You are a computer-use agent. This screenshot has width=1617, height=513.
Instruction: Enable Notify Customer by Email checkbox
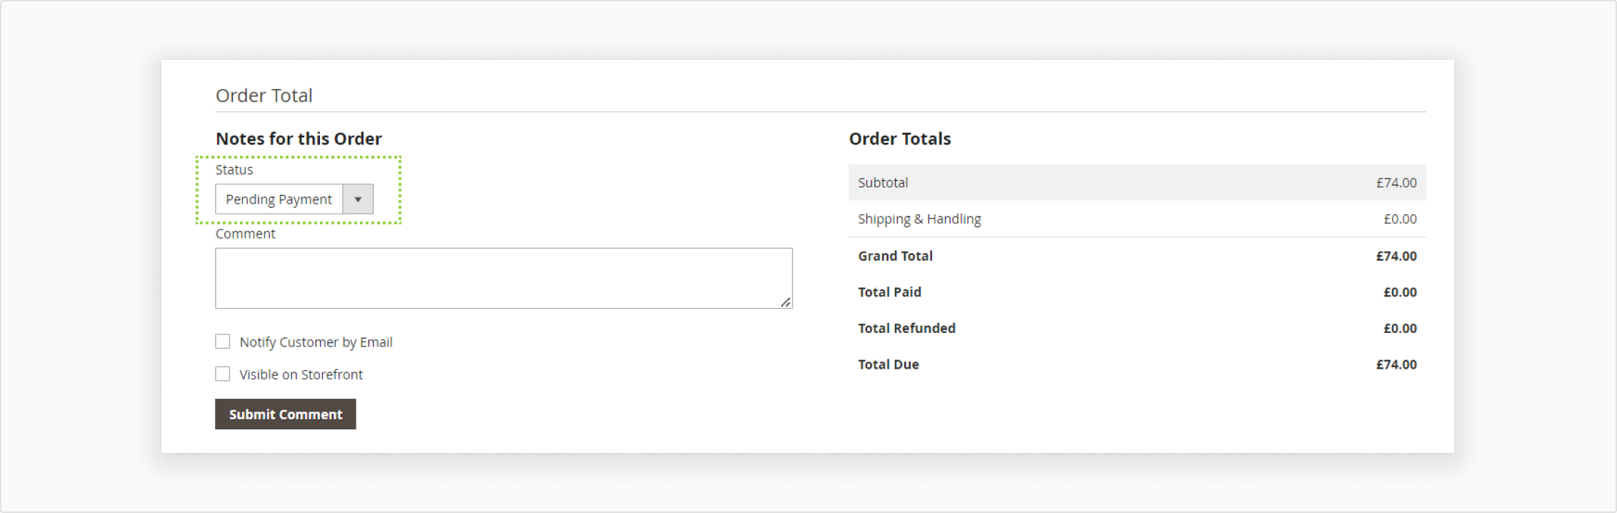click(x=223, y=342)
